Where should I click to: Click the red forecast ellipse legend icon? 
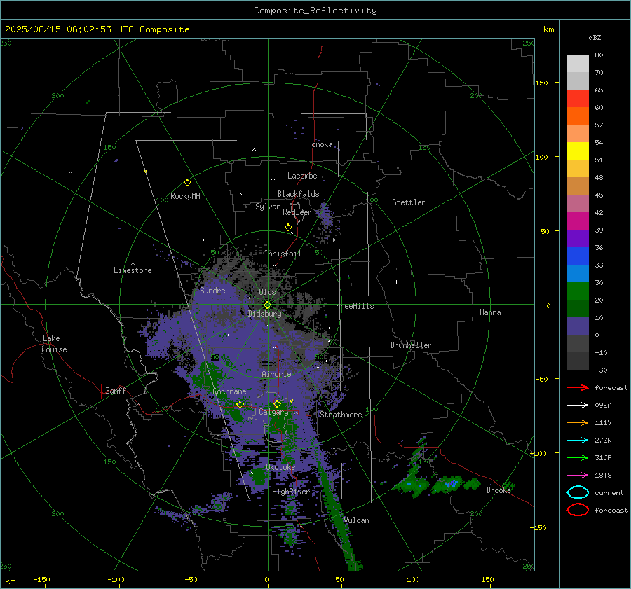(x=578, y=510)
